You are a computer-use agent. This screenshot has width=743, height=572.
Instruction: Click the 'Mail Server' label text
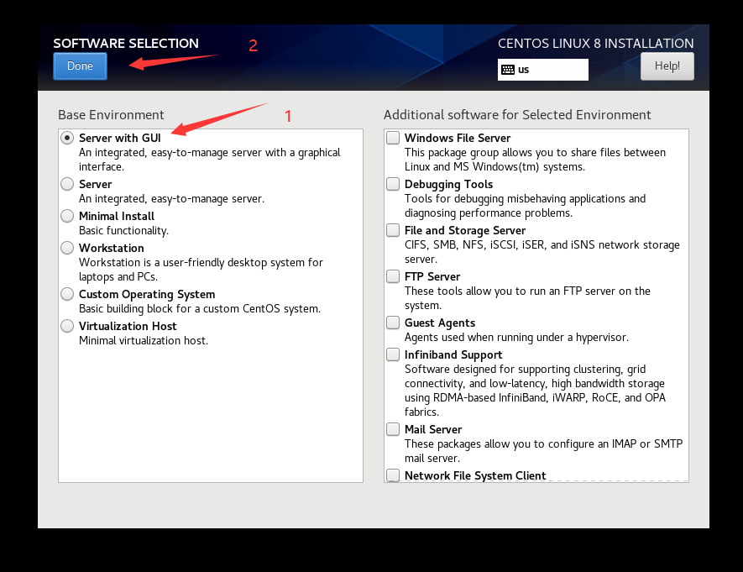tap(433, 429)
